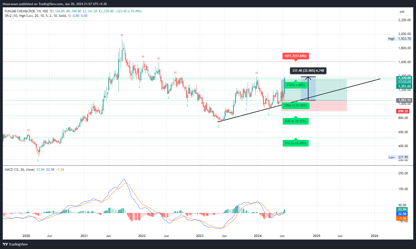Click the open value O1,146.85
Image resolution: width=416 pixels, height=249 pixels.
[57, 11]
